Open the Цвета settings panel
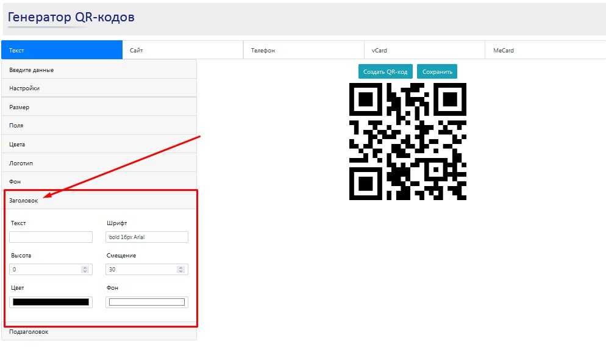This screenshot has width=606, height=352. (99, 145)
